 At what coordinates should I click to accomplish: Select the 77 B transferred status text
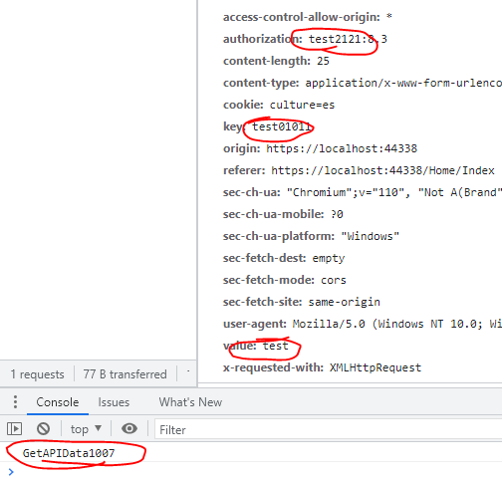click(125, 374)
